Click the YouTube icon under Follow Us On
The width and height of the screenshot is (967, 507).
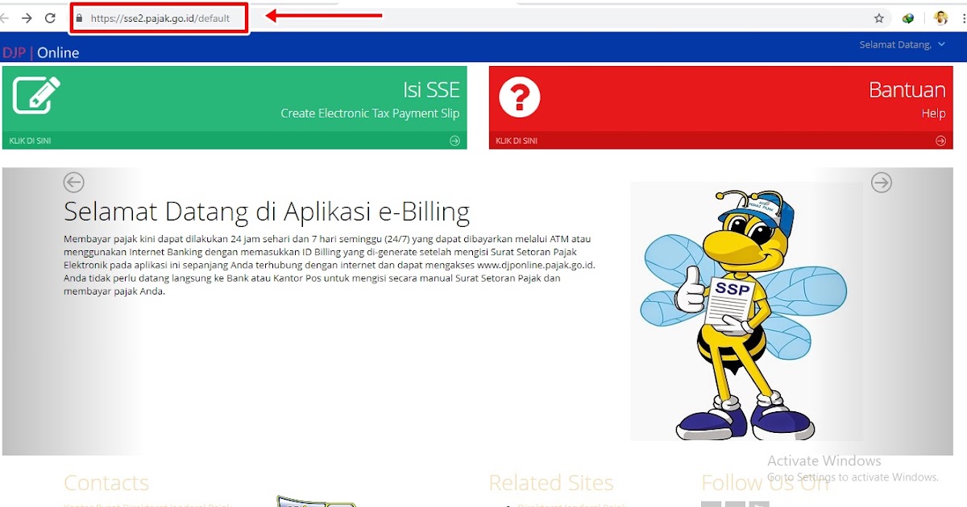click(x=760, y=505)
